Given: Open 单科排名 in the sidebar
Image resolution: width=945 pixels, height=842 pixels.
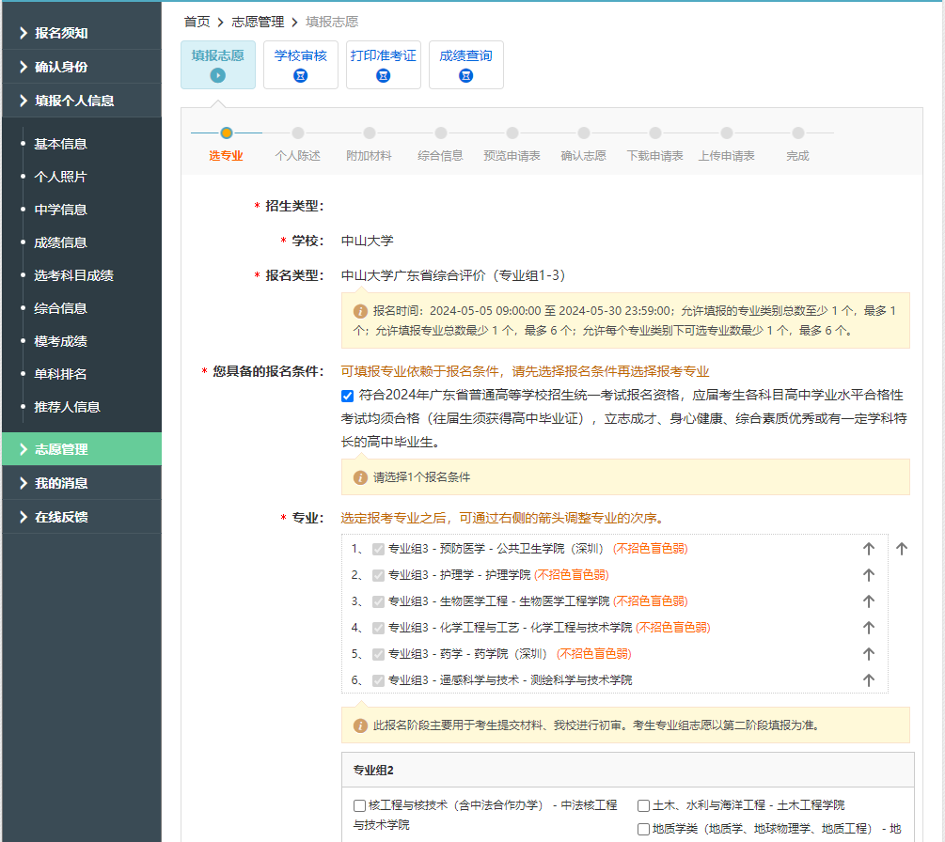Looking at the screenshot, I should click(x=60, y=373).
